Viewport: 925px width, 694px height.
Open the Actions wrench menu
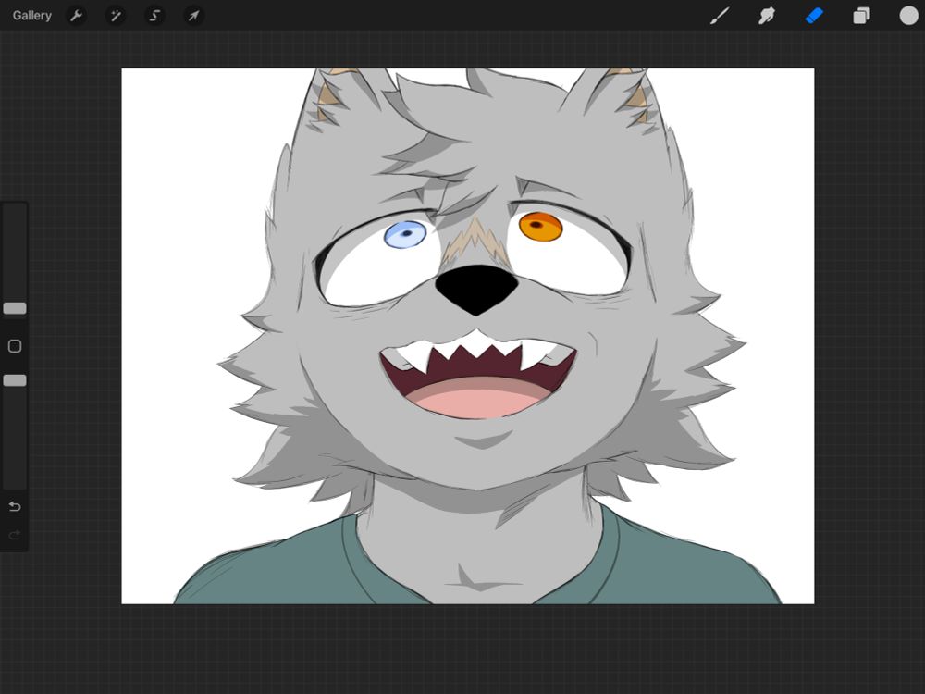(x=76, y=16)
